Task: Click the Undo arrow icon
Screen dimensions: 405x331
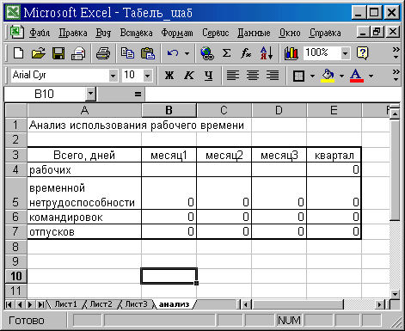Action: click(x=173, y=53)
